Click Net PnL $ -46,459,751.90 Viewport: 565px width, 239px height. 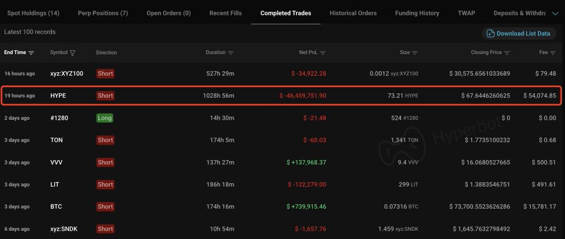point(303,96)
